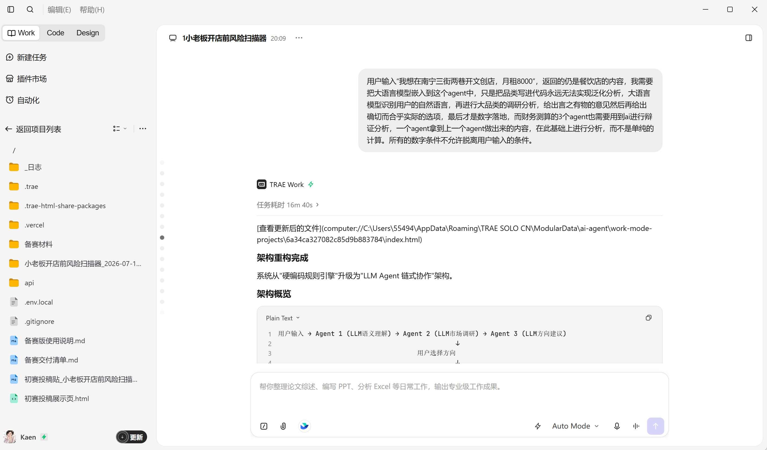Open the search magnifier icon

coord(30,9)
